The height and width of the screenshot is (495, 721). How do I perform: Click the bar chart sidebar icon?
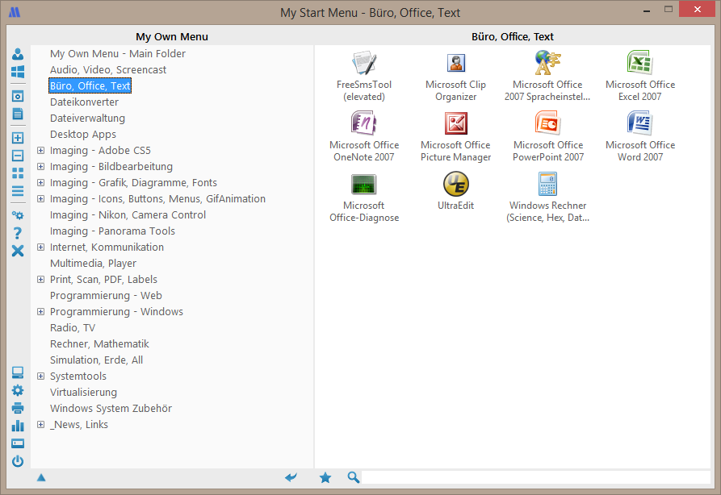coord(18,426)
